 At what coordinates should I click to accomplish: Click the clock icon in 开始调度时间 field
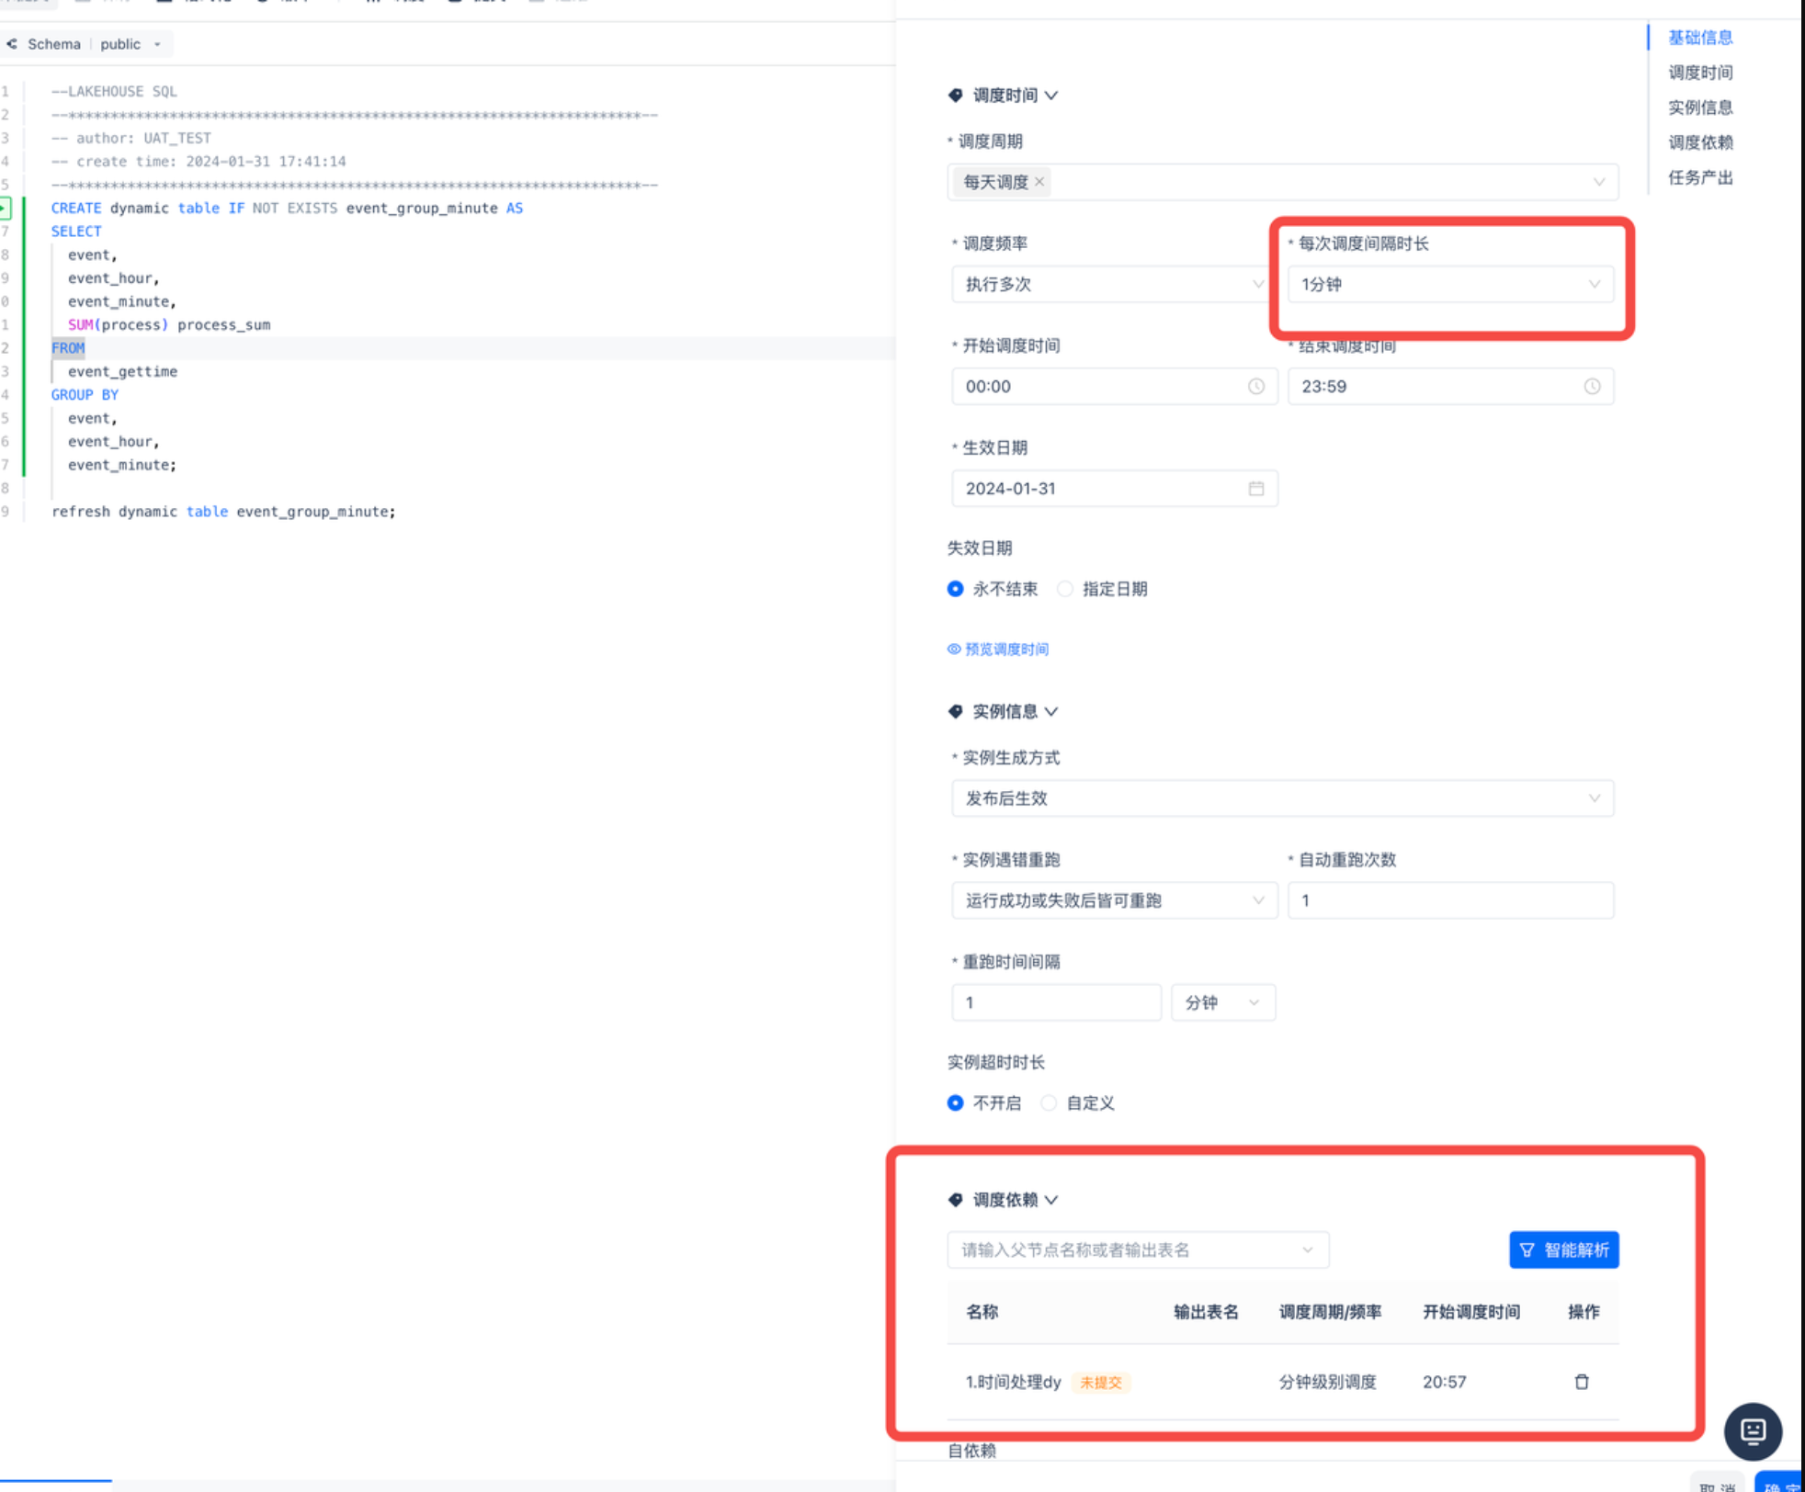tap(1255, 387)
